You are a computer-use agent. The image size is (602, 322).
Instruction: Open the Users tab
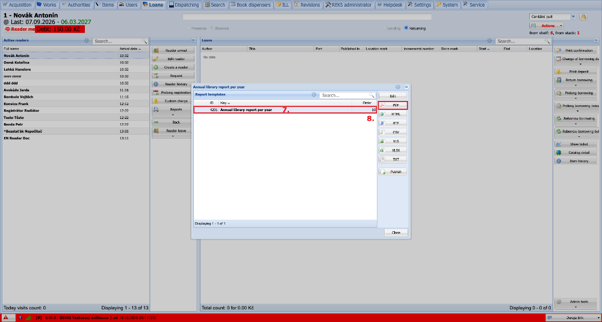[x=129, y=5]
